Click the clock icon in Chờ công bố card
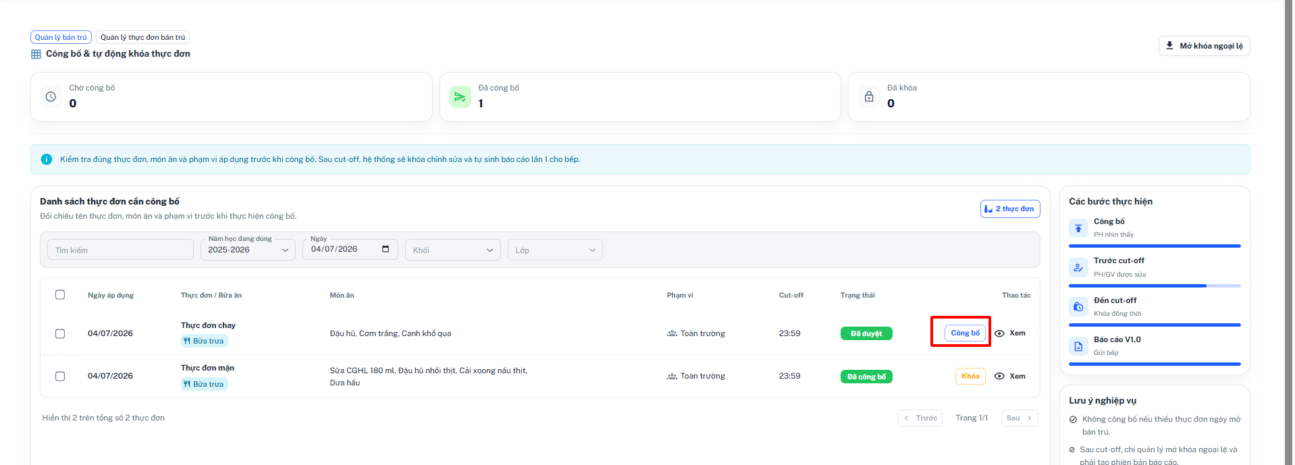 [x=51, y=97]
